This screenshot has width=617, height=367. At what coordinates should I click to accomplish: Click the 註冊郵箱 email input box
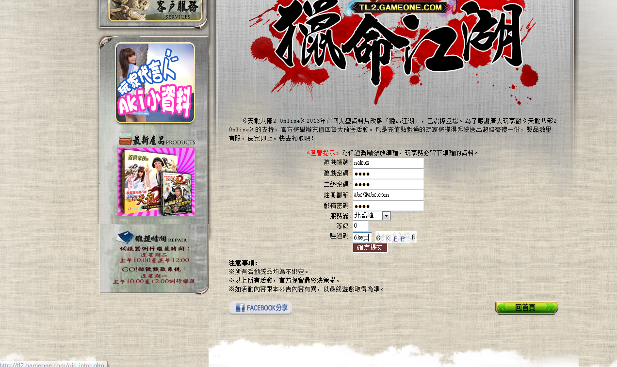pos(388,195)
